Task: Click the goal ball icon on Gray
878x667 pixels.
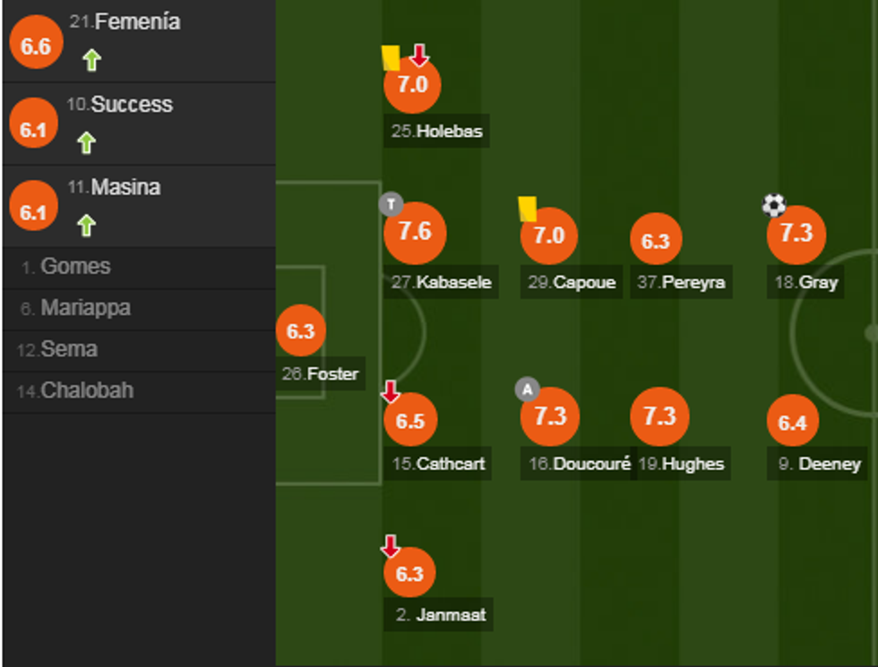Action: point(773,206)
